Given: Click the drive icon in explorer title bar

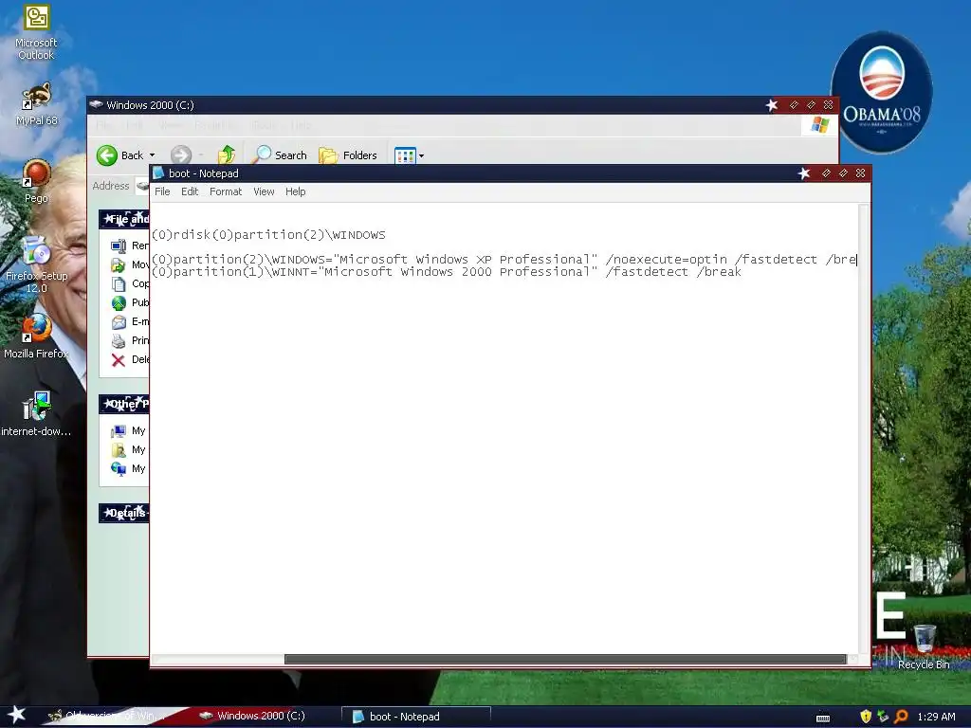Looking at the screenshot, I should 96,104.
